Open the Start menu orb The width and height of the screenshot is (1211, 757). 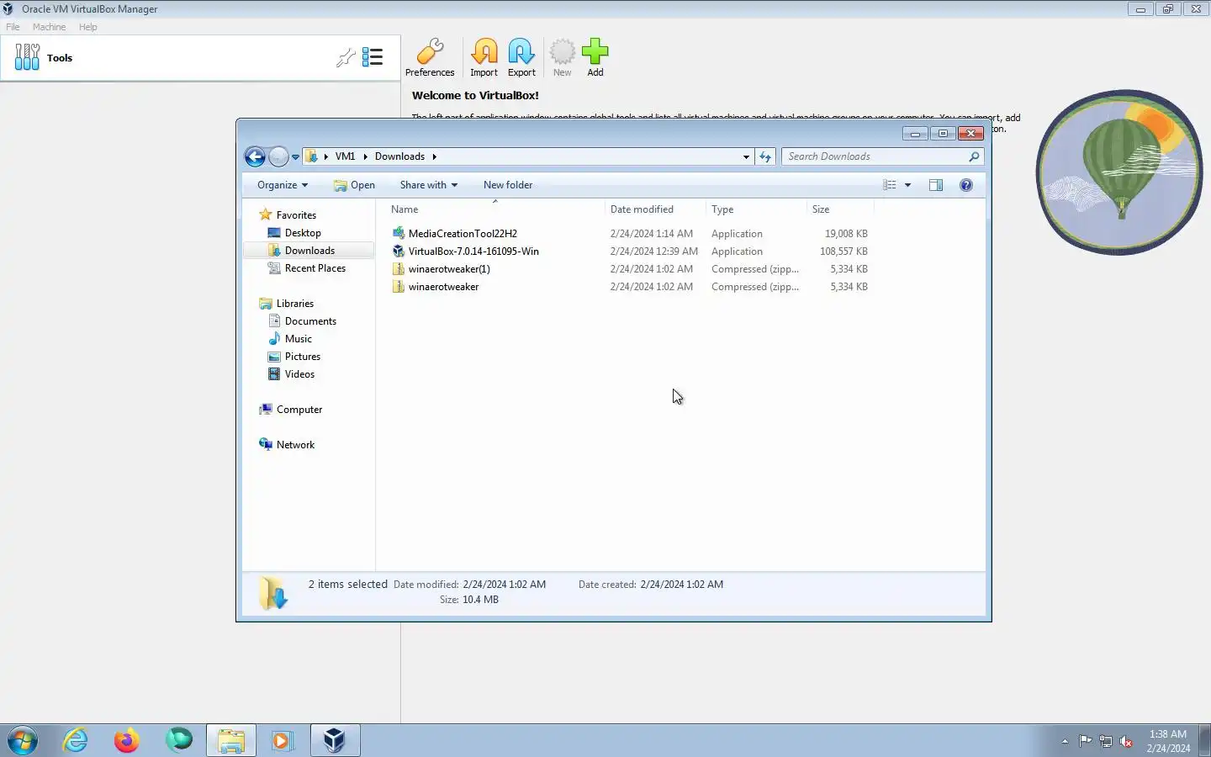pos(23,740)
